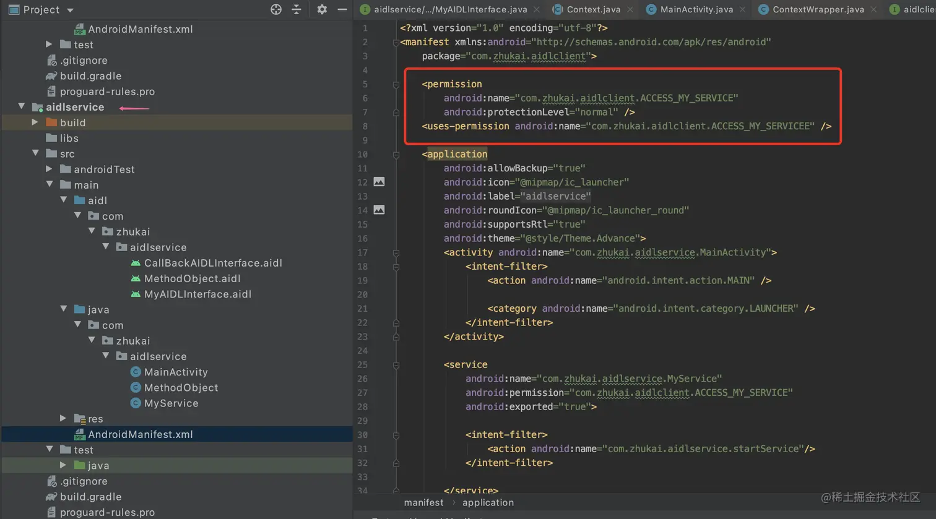Click the build folder icon
This screenshot has height=519, width=936.
51,122
